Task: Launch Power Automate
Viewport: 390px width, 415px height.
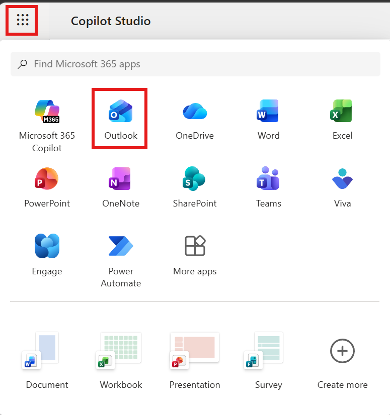Action: tap(121, 261)
